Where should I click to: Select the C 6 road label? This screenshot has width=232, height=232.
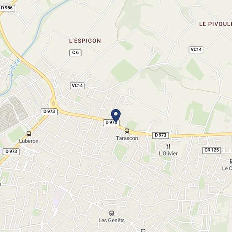[x=76, y=53]
